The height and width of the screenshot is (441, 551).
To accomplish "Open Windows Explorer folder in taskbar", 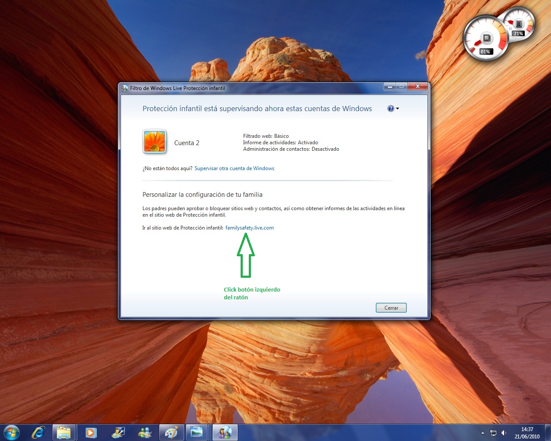I will (x=64, y=432).
